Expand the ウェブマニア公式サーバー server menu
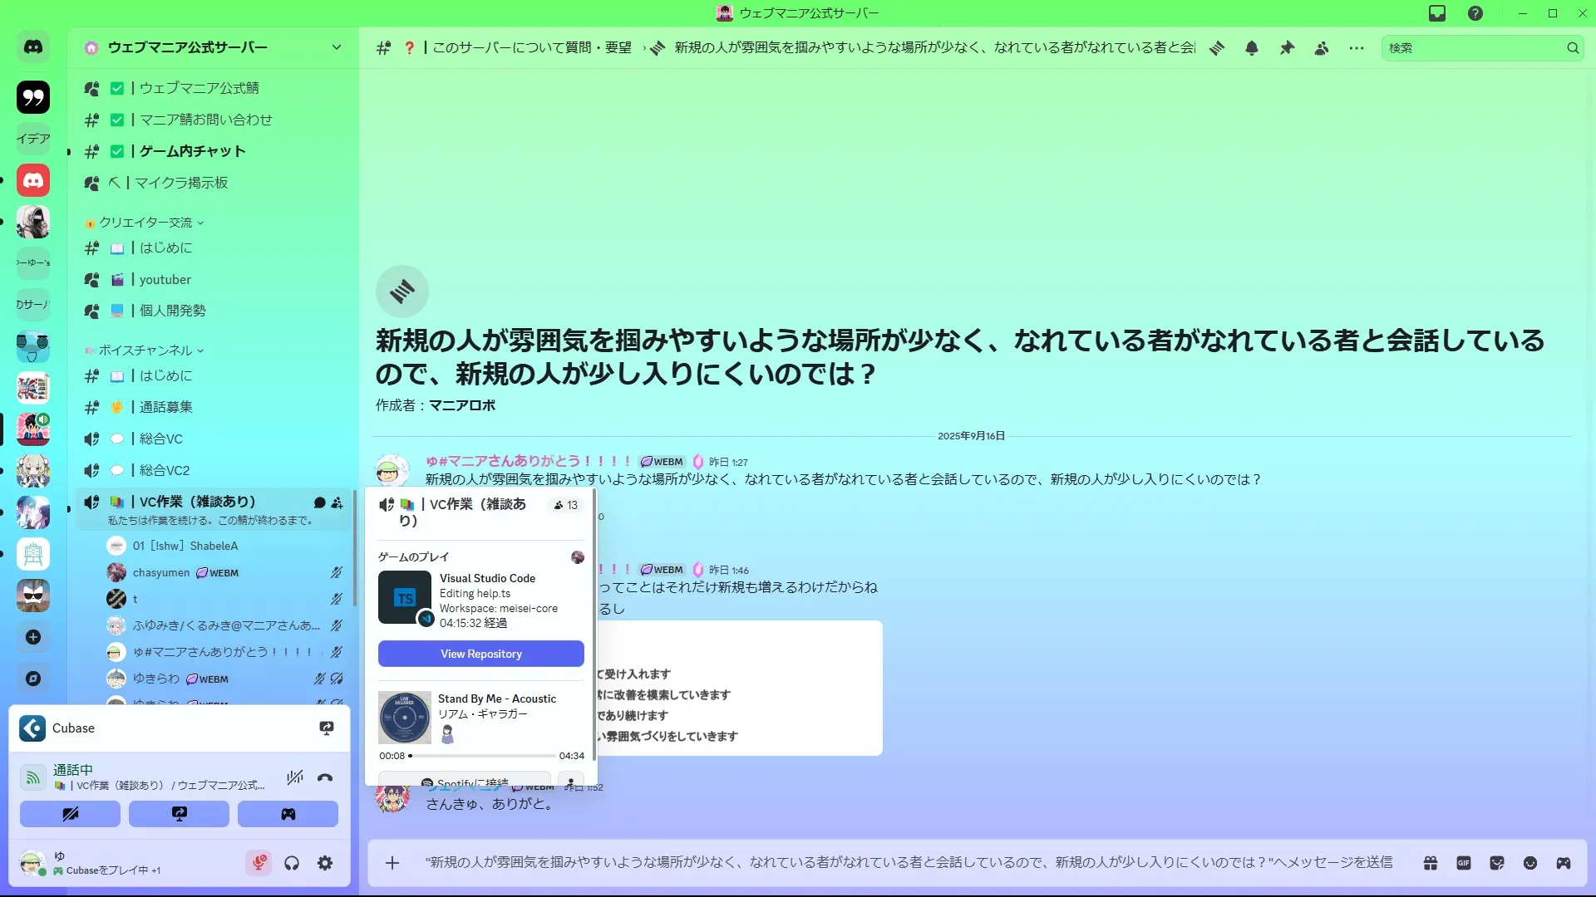Screen dimensions: 1596x897 click(336, 47)
